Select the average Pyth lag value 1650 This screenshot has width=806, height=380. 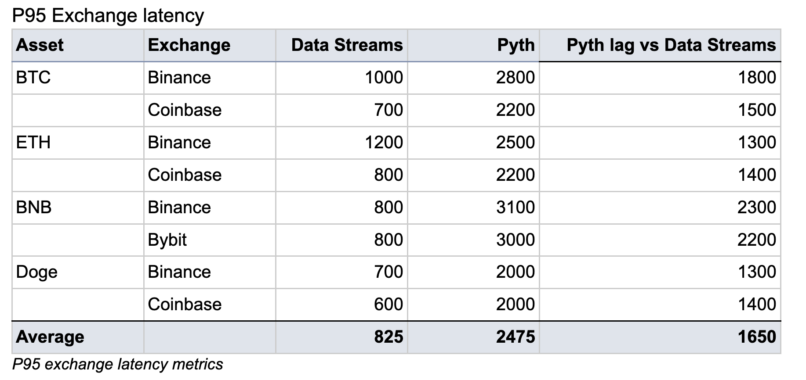(757, 337)
